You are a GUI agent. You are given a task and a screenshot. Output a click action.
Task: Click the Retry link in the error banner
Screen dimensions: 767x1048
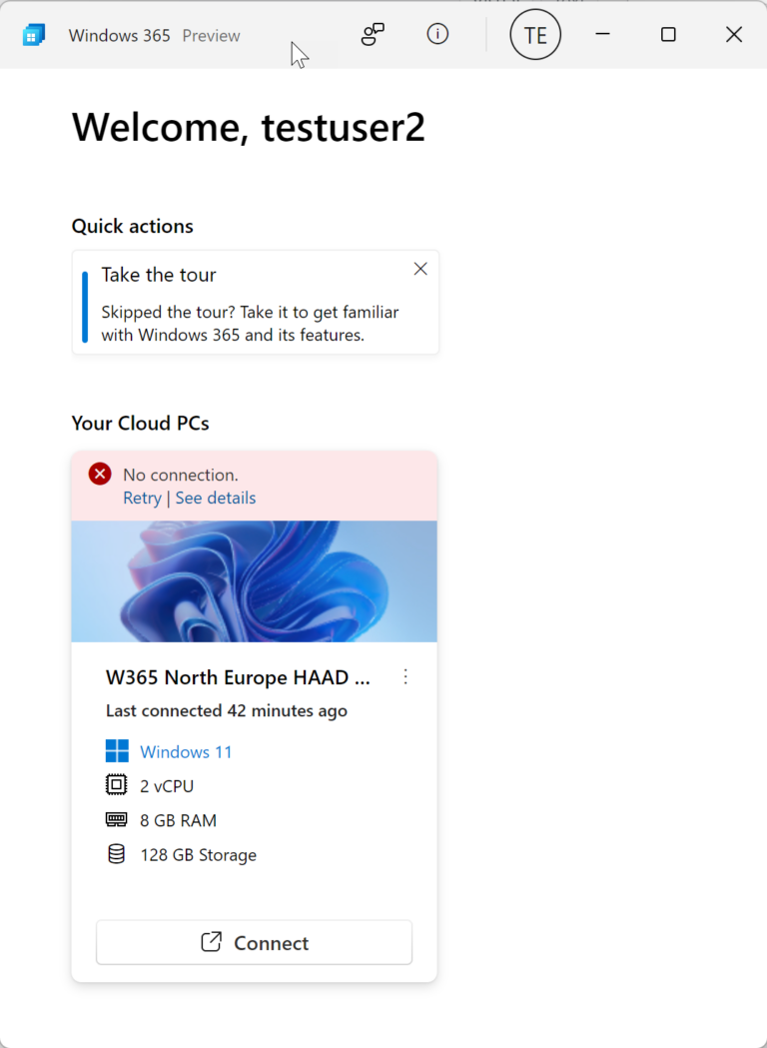pyautogui.click(x=142, y=498)
